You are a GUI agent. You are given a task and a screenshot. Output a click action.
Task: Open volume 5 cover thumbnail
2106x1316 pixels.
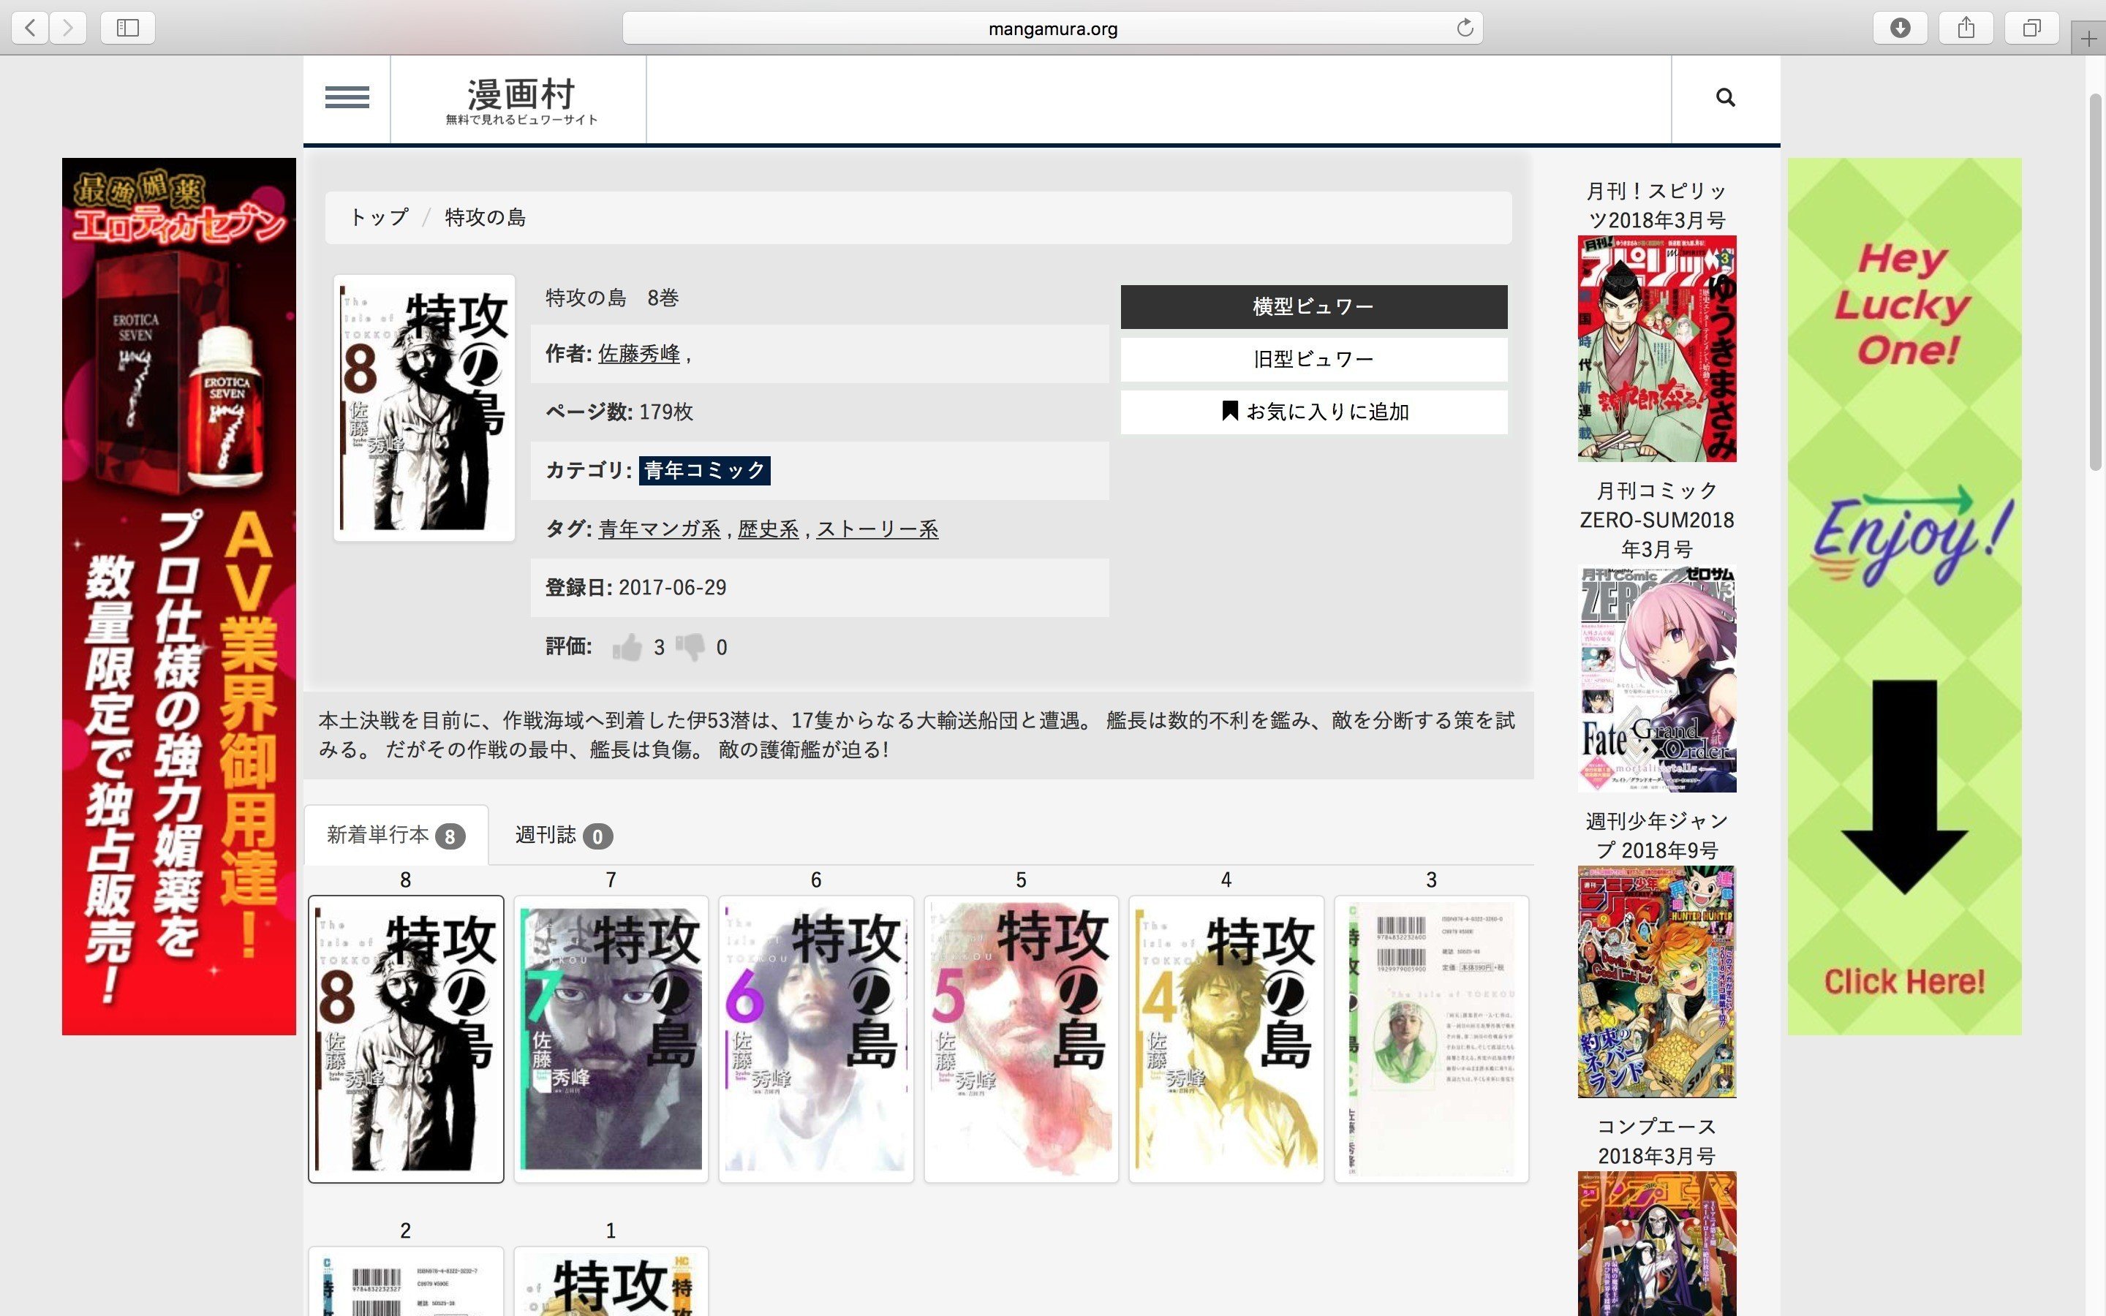coord(1021,1038)
